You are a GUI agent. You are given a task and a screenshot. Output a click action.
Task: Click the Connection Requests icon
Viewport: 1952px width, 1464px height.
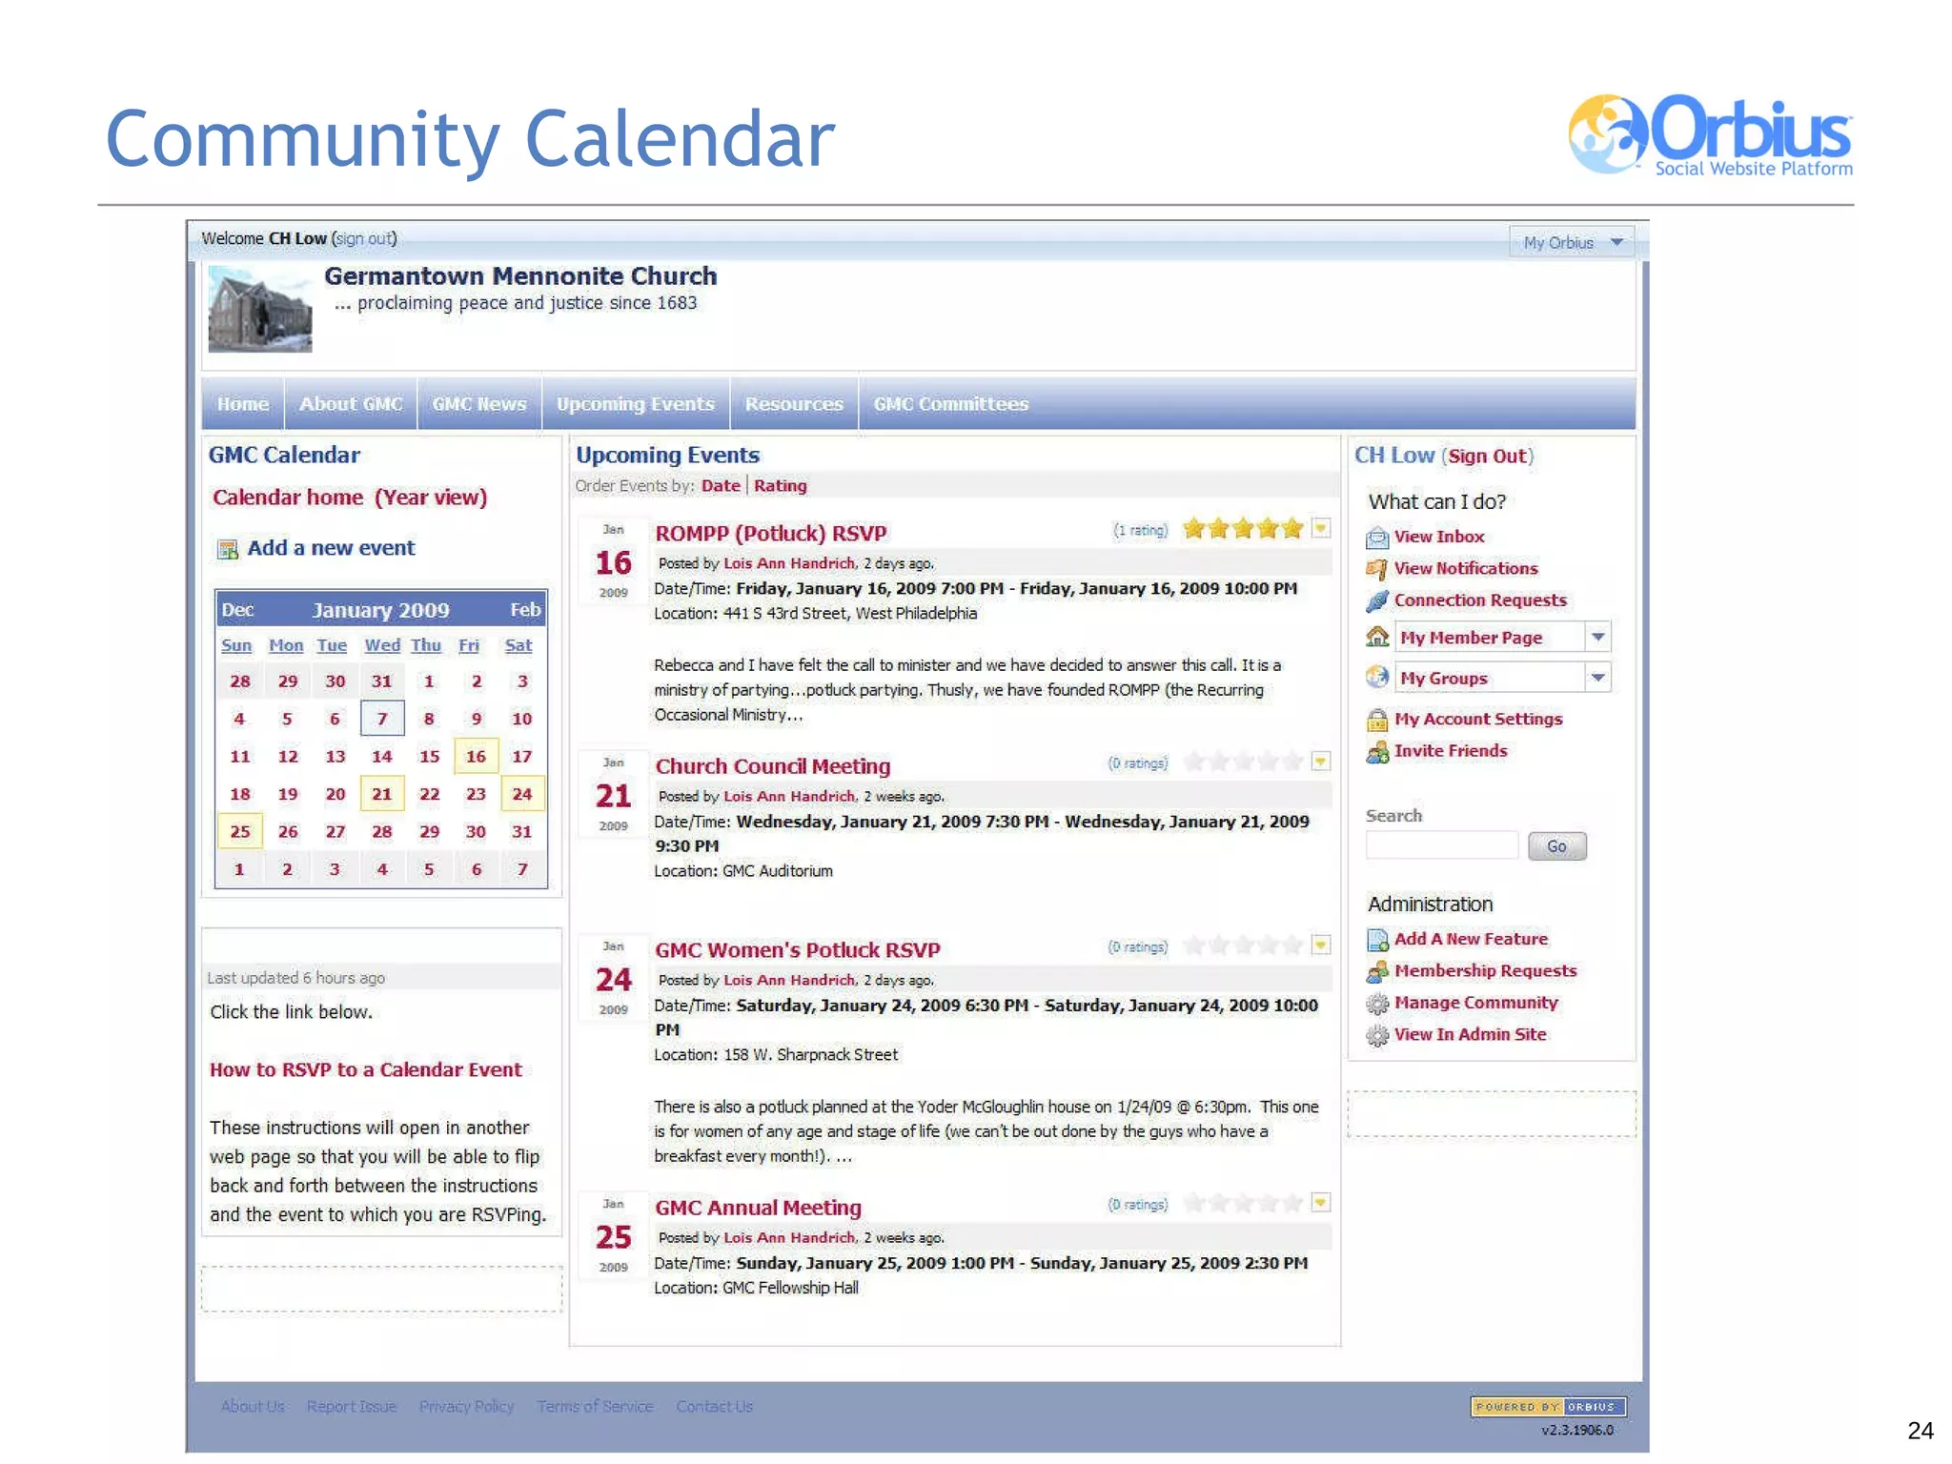coord(1376,600)
